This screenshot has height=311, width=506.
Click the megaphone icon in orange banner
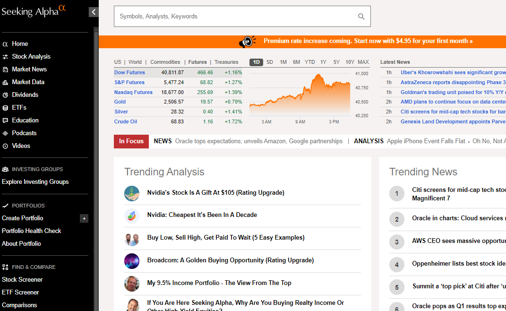pos(247,42)
